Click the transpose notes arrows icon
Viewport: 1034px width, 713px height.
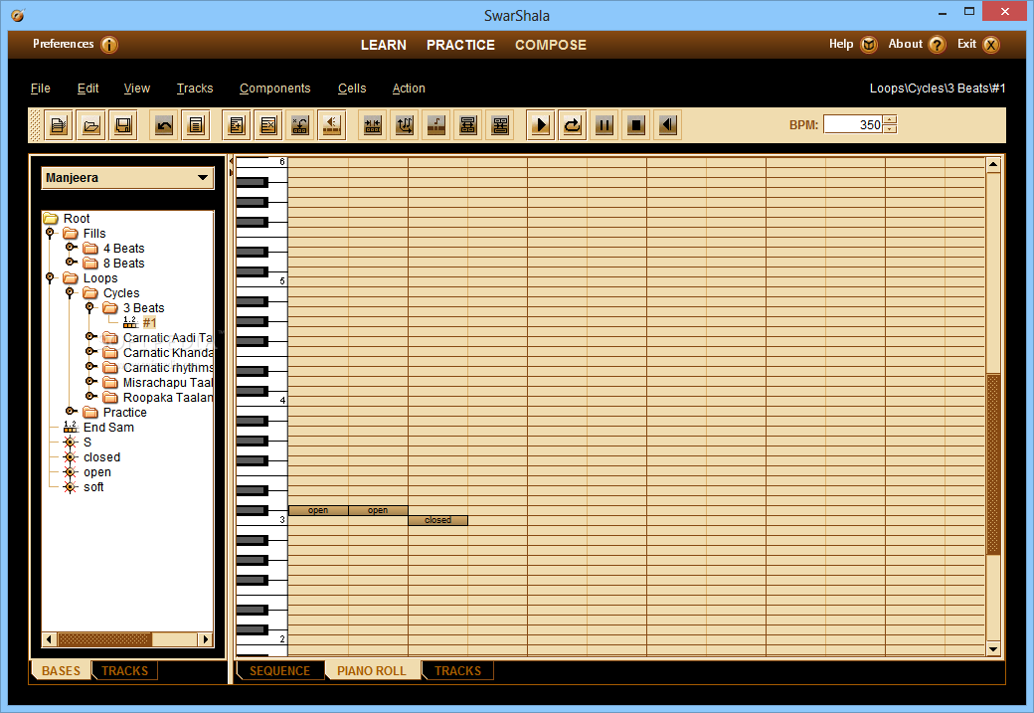(x=405, y=124)
